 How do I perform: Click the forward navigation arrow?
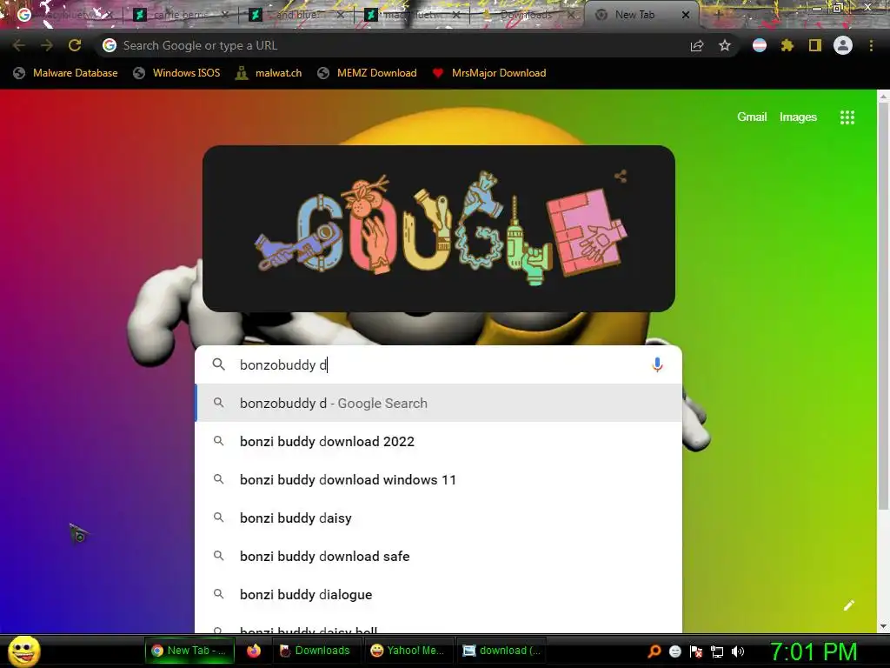click(x=47, y=45)
